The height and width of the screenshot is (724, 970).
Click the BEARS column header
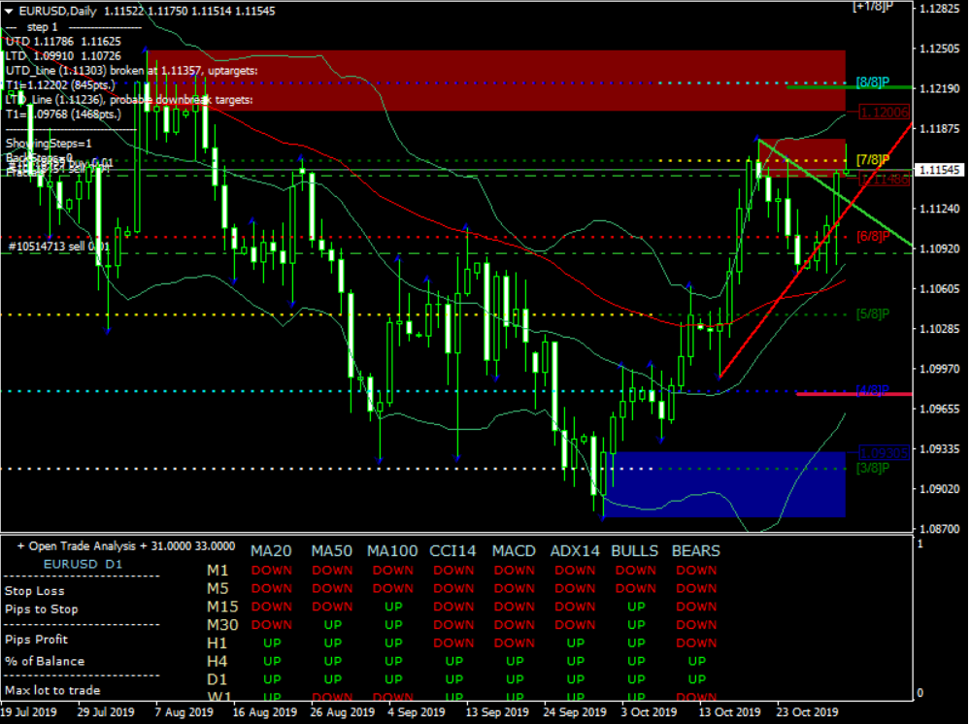click(x=696, y=551)
